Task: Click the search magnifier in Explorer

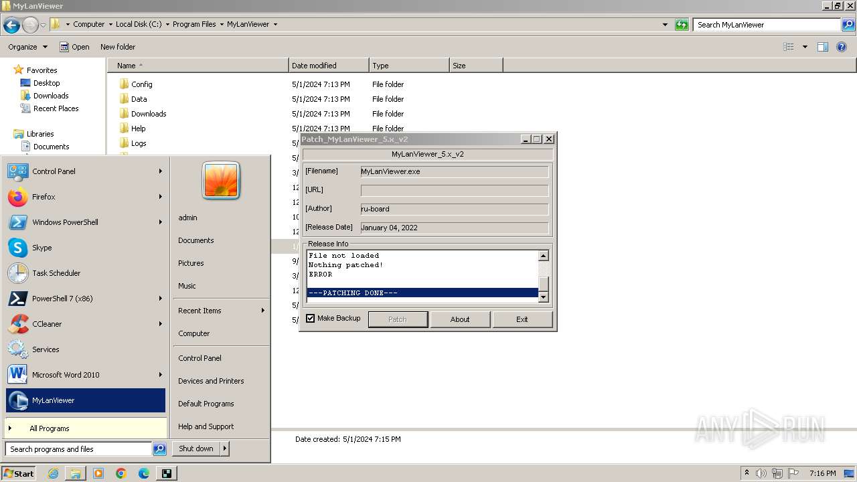Action: click(x=848, y=25)
